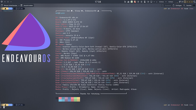Switch to virtual desktop 4
The width and height of the screenshot is (196, 110).
[x=192, y=2]
